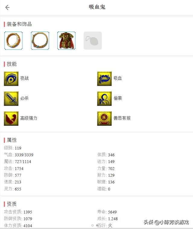Select the 善恶有报 skill icon
This screenshot has height=229, width=193.
click(104, 118)
